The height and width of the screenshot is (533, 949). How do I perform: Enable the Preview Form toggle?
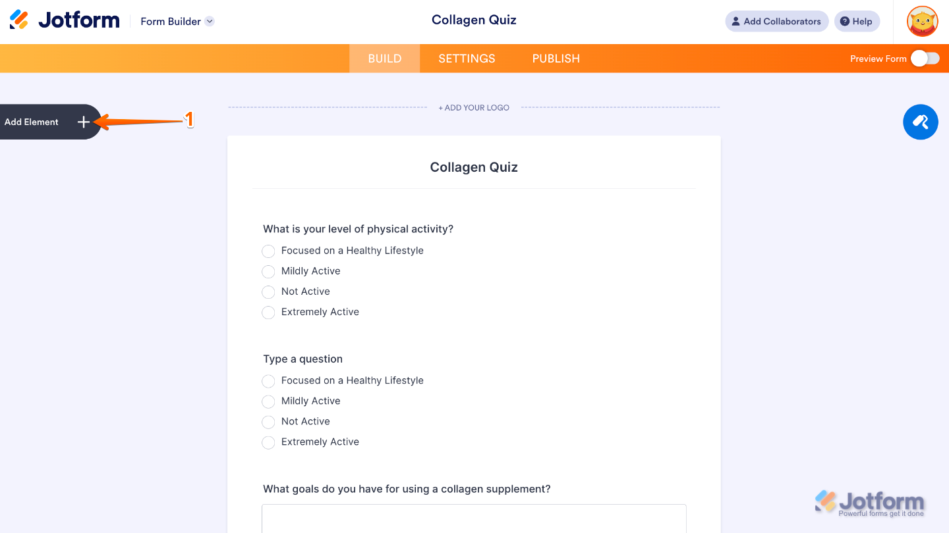[925, 58]
